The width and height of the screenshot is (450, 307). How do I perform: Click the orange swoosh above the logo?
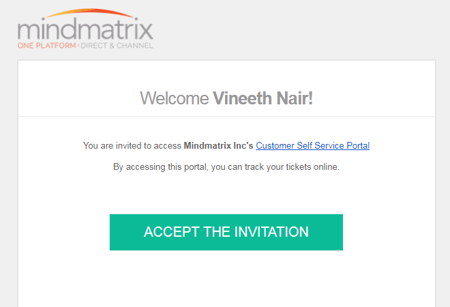pyautogui.click(x=89, y=12)
